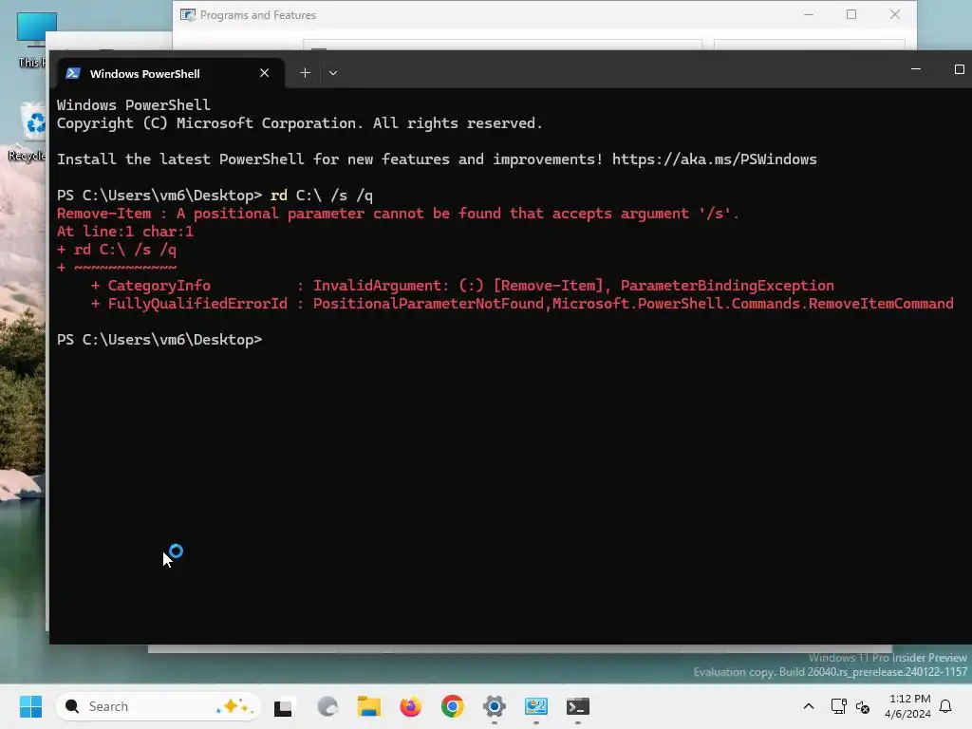Open muted volume tray icon
The image size is (972, 729).
(862, 706)
